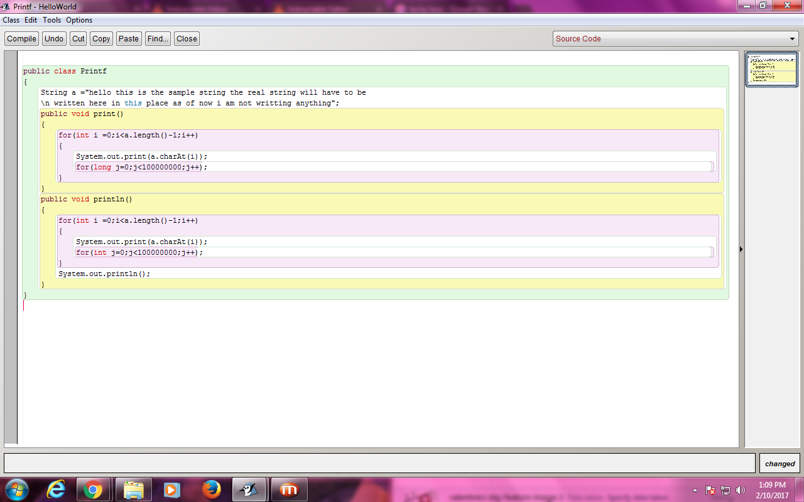
Task: Click the network tray icon
Action: 725,490
